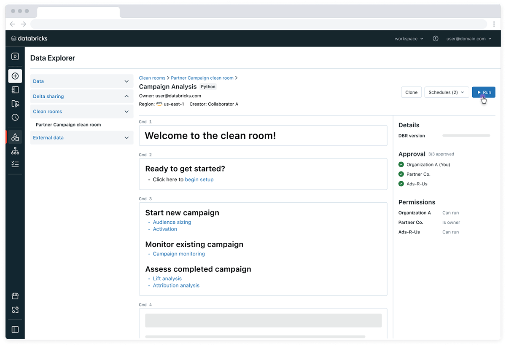
Task: Click the begin setup link
Action: click(199, 180)
